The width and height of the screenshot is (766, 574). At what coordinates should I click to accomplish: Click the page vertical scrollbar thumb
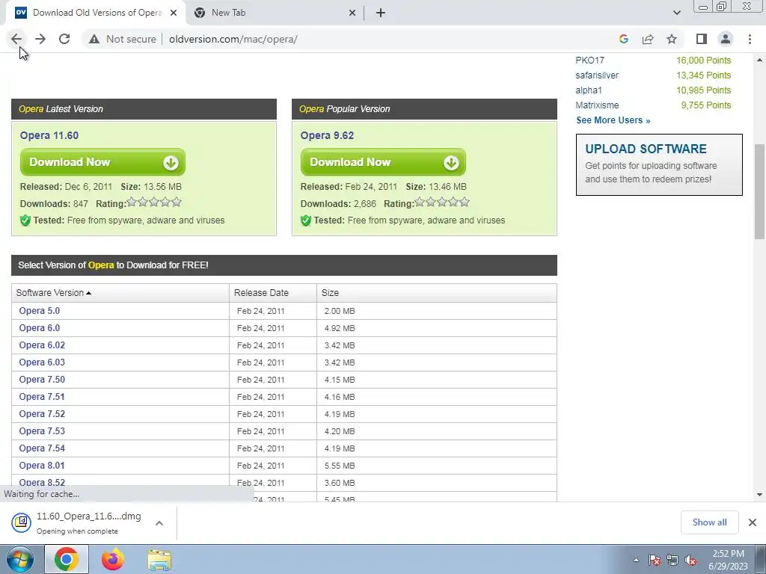[x=760, y=191]
